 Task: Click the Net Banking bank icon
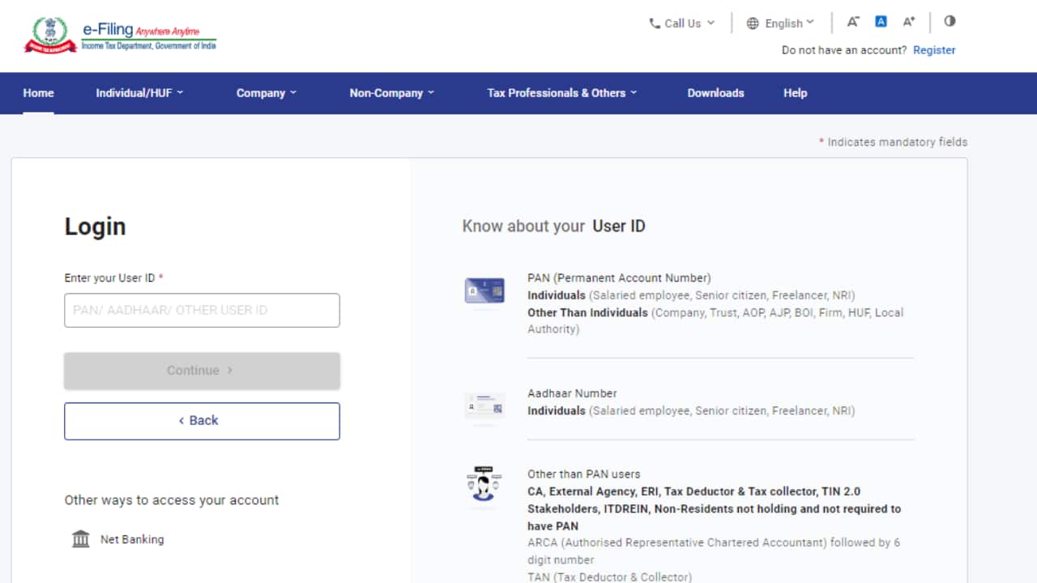click(81, 539)
